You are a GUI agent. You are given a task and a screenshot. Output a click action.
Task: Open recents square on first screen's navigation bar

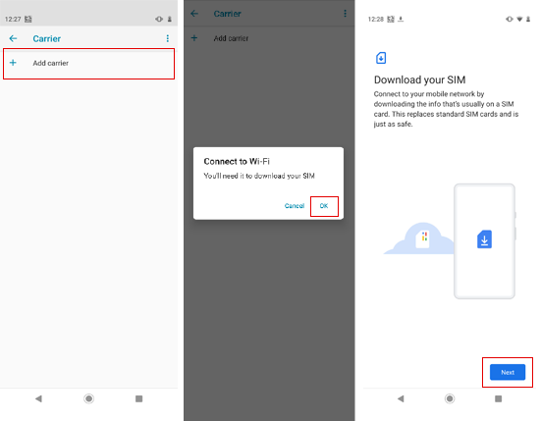pyautogui.click(x=138, y=398)
